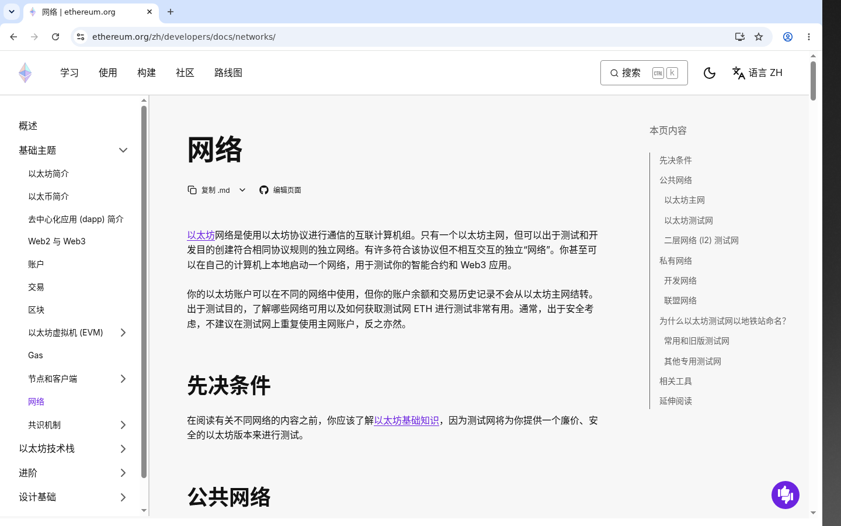Open the 路线图 nav item
The height and width of the screenshot is (526, 841).
tap(228, 73)
